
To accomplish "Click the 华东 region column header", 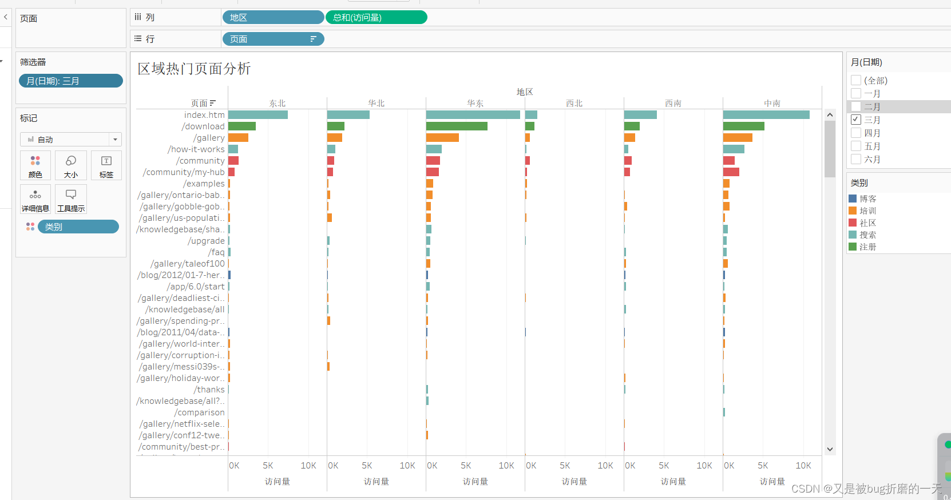I will click(x=475, y=103).
